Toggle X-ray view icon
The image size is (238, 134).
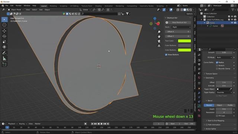pos(178,10)
